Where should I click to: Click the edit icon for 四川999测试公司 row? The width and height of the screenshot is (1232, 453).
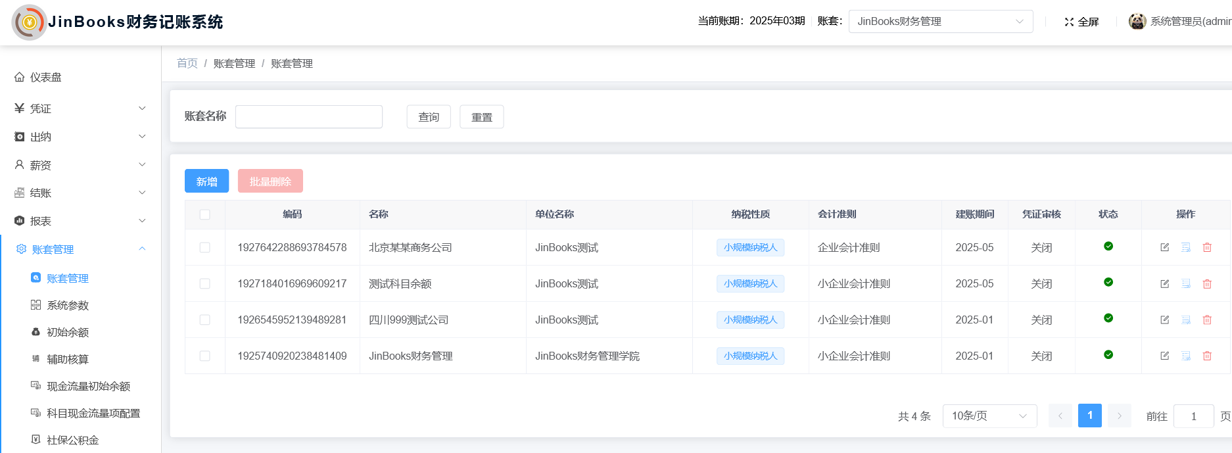pyautogui.click(x=1164, y=320)
